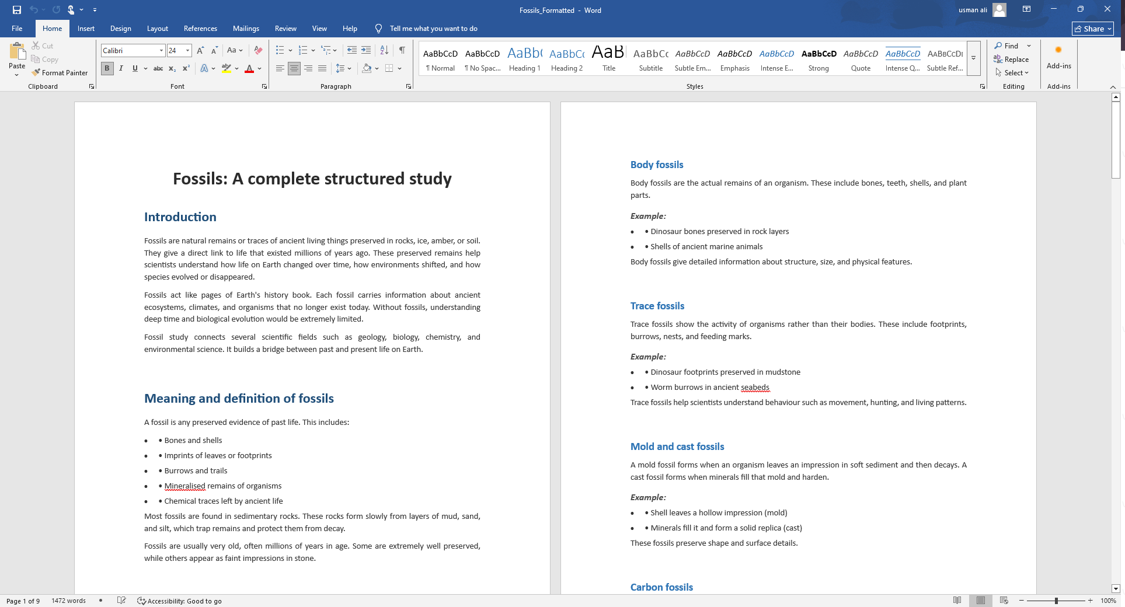Screen dimensions: 1125x607
Task: Toggle Strikethrough formatting button
Action: 158,68
